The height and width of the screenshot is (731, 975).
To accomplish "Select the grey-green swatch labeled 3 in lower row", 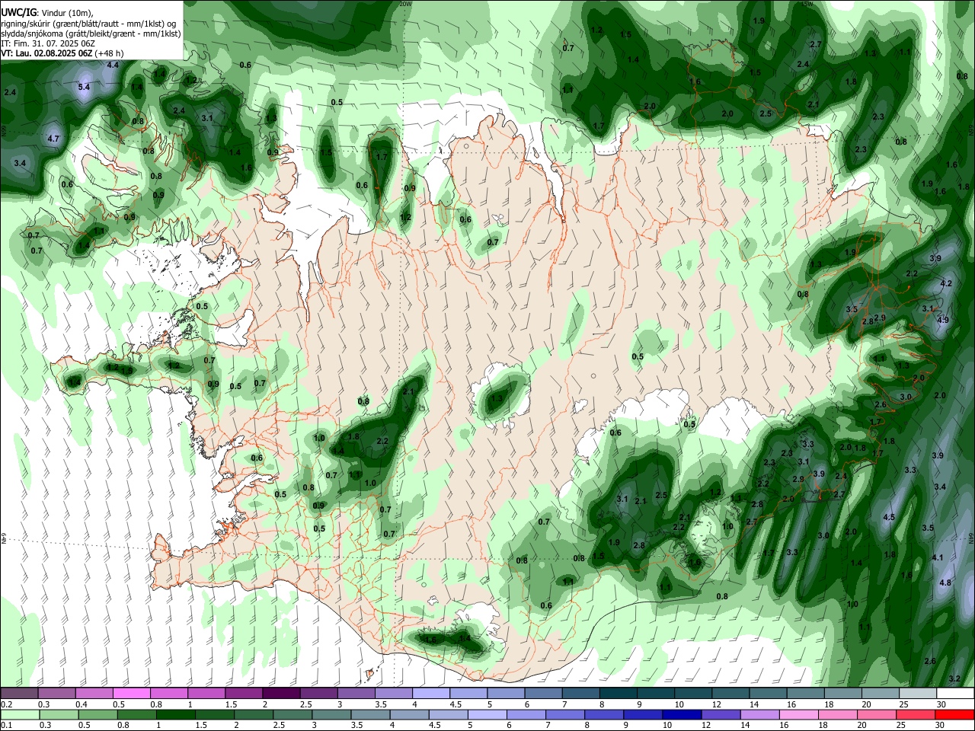I will (331, 715).
